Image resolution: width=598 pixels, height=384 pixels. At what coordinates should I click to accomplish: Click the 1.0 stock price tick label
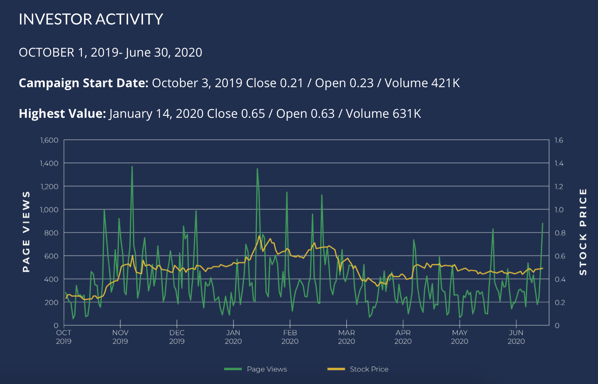pos(559,210)
